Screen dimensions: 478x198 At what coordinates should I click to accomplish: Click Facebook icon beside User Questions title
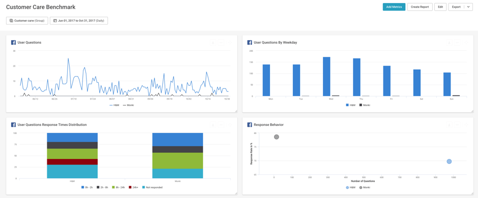13,43
